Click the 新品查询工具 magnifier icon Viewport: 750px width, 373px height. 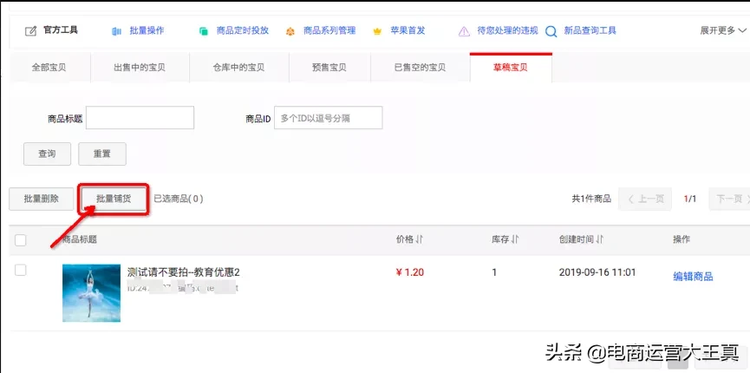pyautogui.click(x=551, y=31)
